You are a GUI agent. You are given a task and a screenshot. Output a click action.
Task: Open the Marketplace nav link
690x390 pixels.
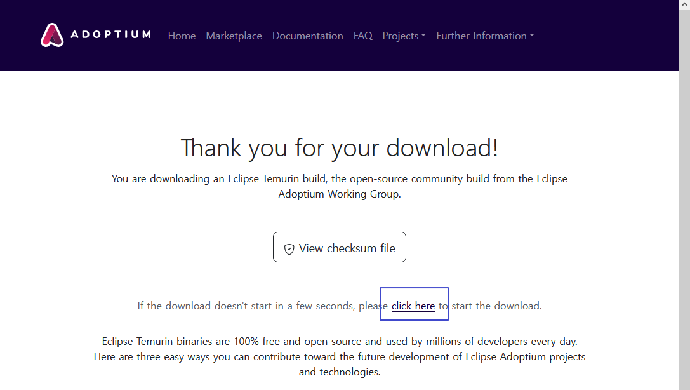[234, 36]
